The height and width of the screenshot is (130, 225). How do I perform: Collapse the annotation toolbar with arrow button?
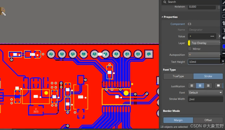tap(223, 61)
